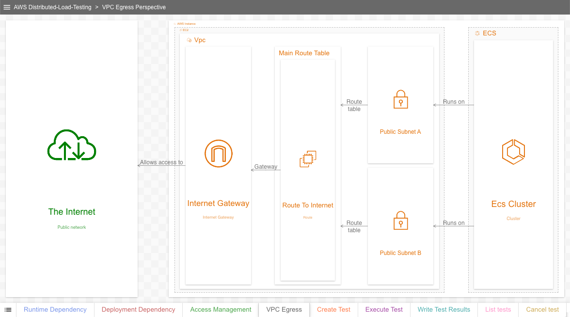Click the small 'Route' type subtitle
The image size is (570, 317).
click(x=307, y=217)
